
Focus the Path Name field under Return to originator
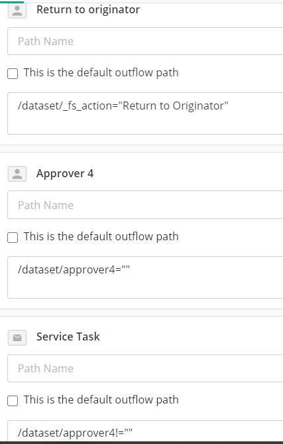click(x=145, y=41)
